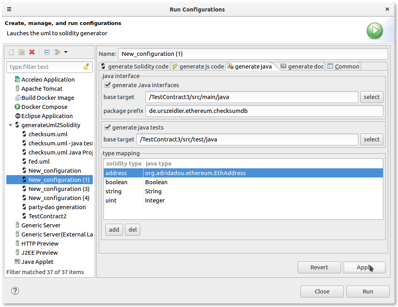Select Generic Server(External La item

tap(57, 235)
